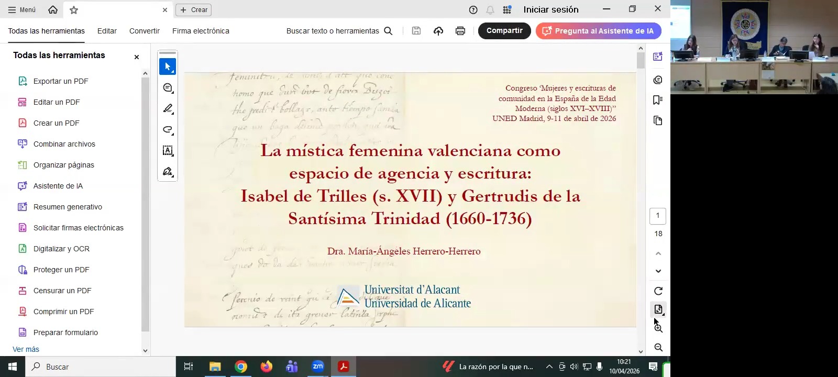Show hidden system tray icons chevron
The height and width of the screenshot is (377, 838).
(x=549, y=367)
